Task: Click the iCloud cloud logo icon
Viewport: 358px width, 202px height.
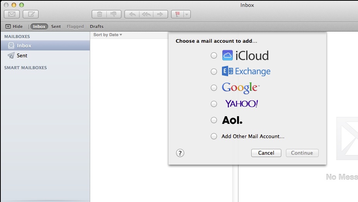Action: pos(227,55)
